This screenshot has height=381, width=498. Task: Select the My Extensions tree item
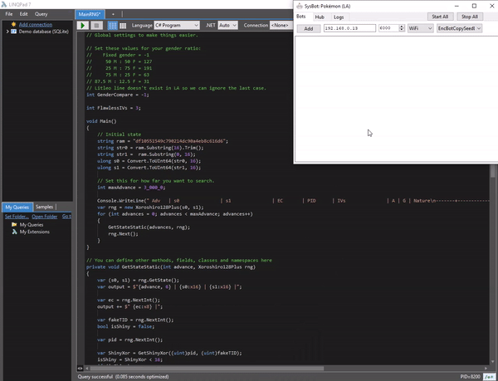[35, 232]
